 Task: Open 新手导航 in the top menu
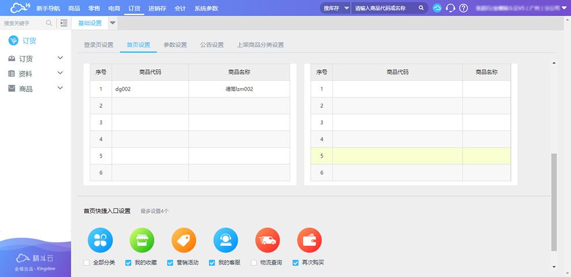coord(48,8)
